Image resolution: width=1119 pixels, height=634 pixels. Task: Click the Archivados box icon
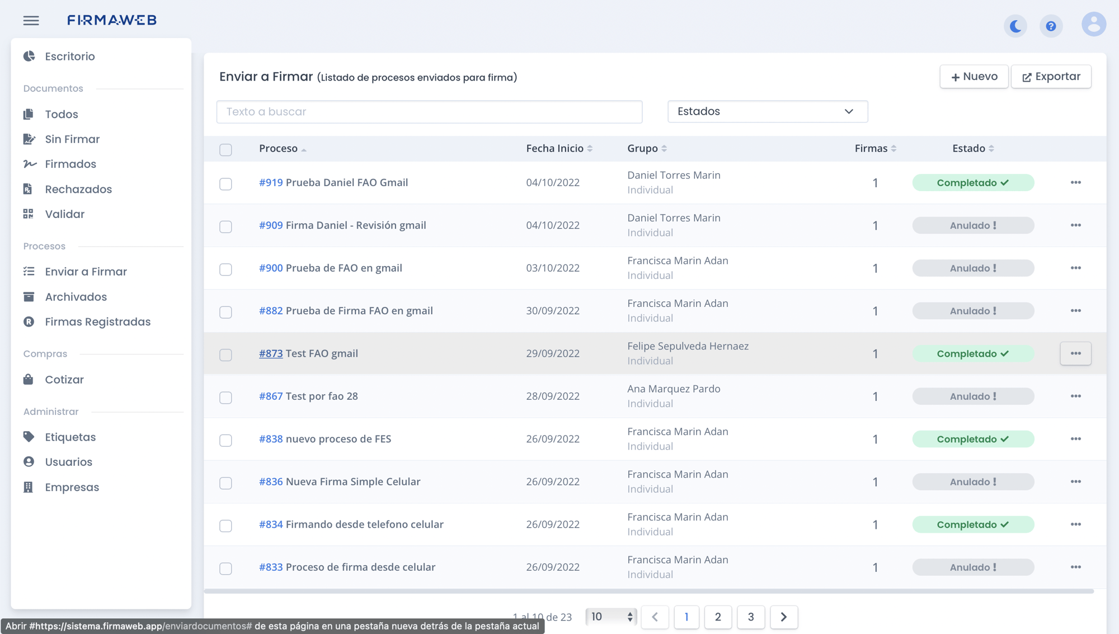29,296
